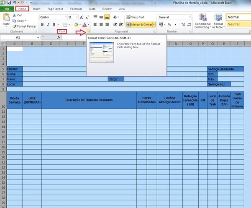Align text left
The width and height of the screenshot is (251, 208).
pos(95,24)
